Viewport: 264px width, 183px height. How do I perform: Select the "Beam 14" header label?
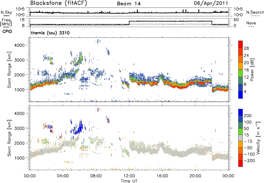(x=129, y=4)
